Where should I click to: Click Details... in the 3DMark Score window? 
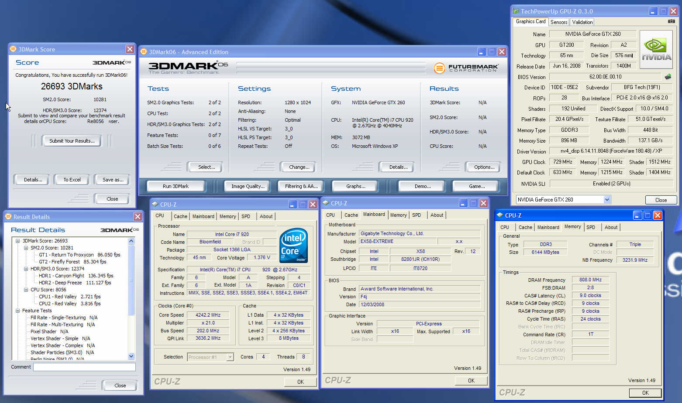pyautogui.click(x=33, y=180)
